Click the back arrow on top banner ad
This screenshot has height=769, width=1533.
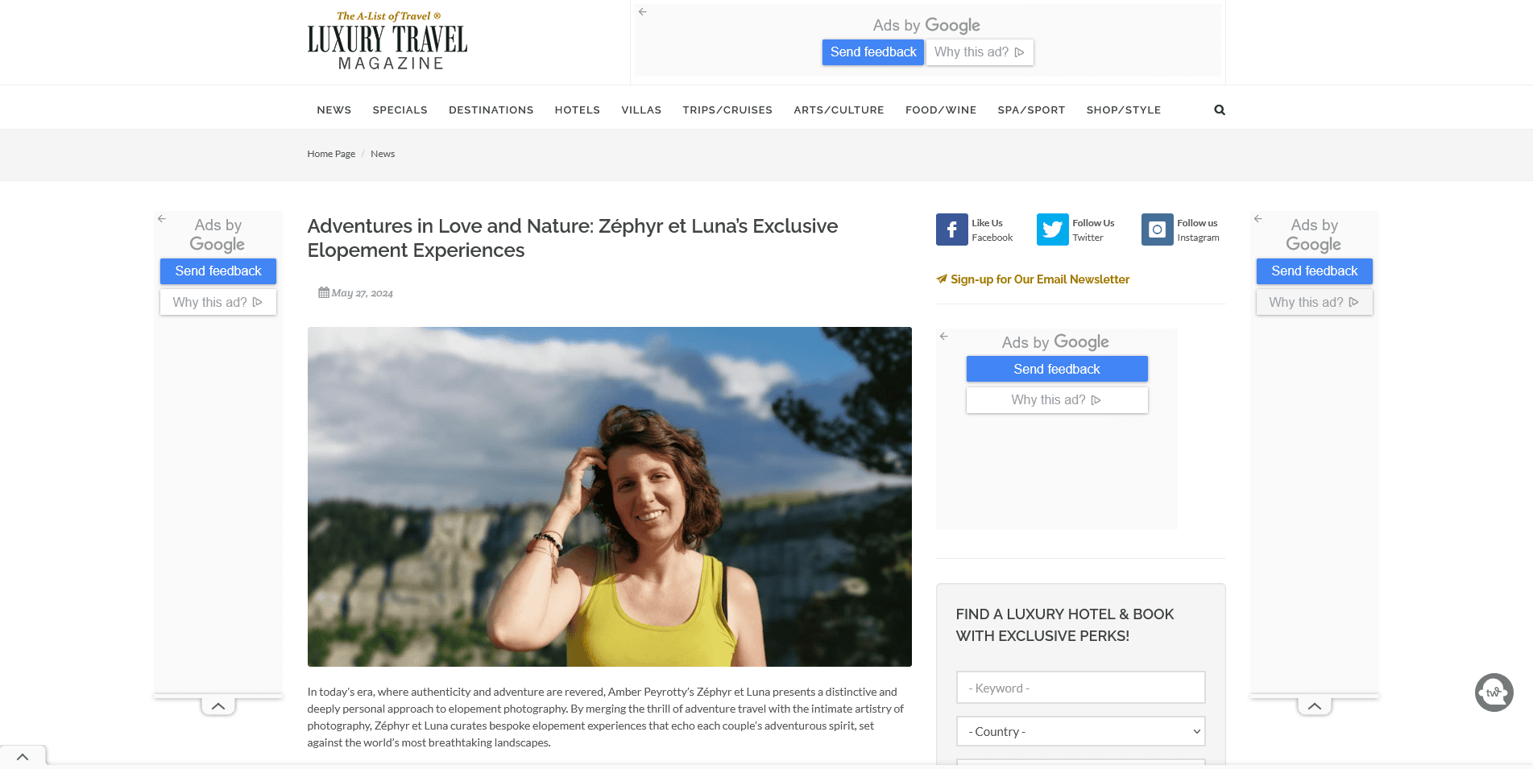pyautogui.click(x=642, y=12)
